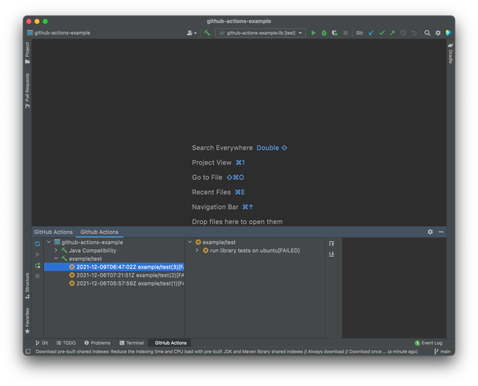Collapse the example/test job tree node
The height and width of the screenshot is (386, 478).
(x=190, y=242)
